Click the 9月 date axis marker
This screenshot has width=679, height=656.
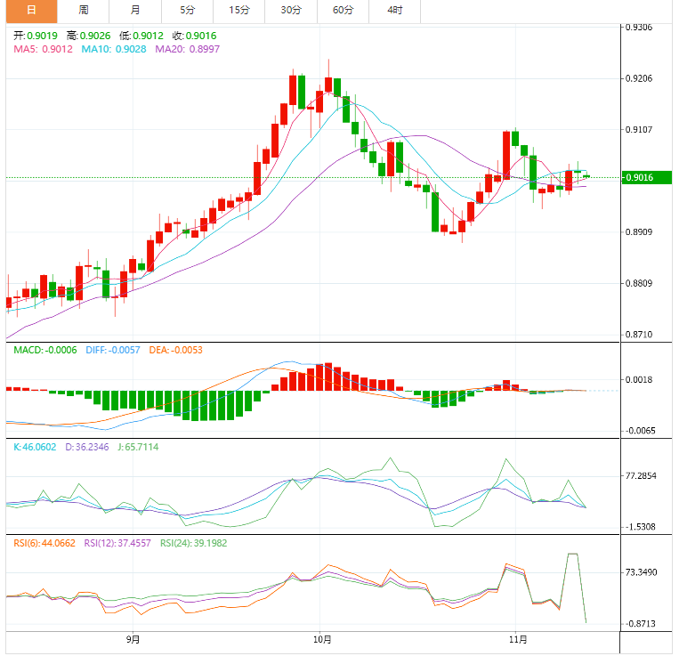pyautogui.click(x=133, y=639)
